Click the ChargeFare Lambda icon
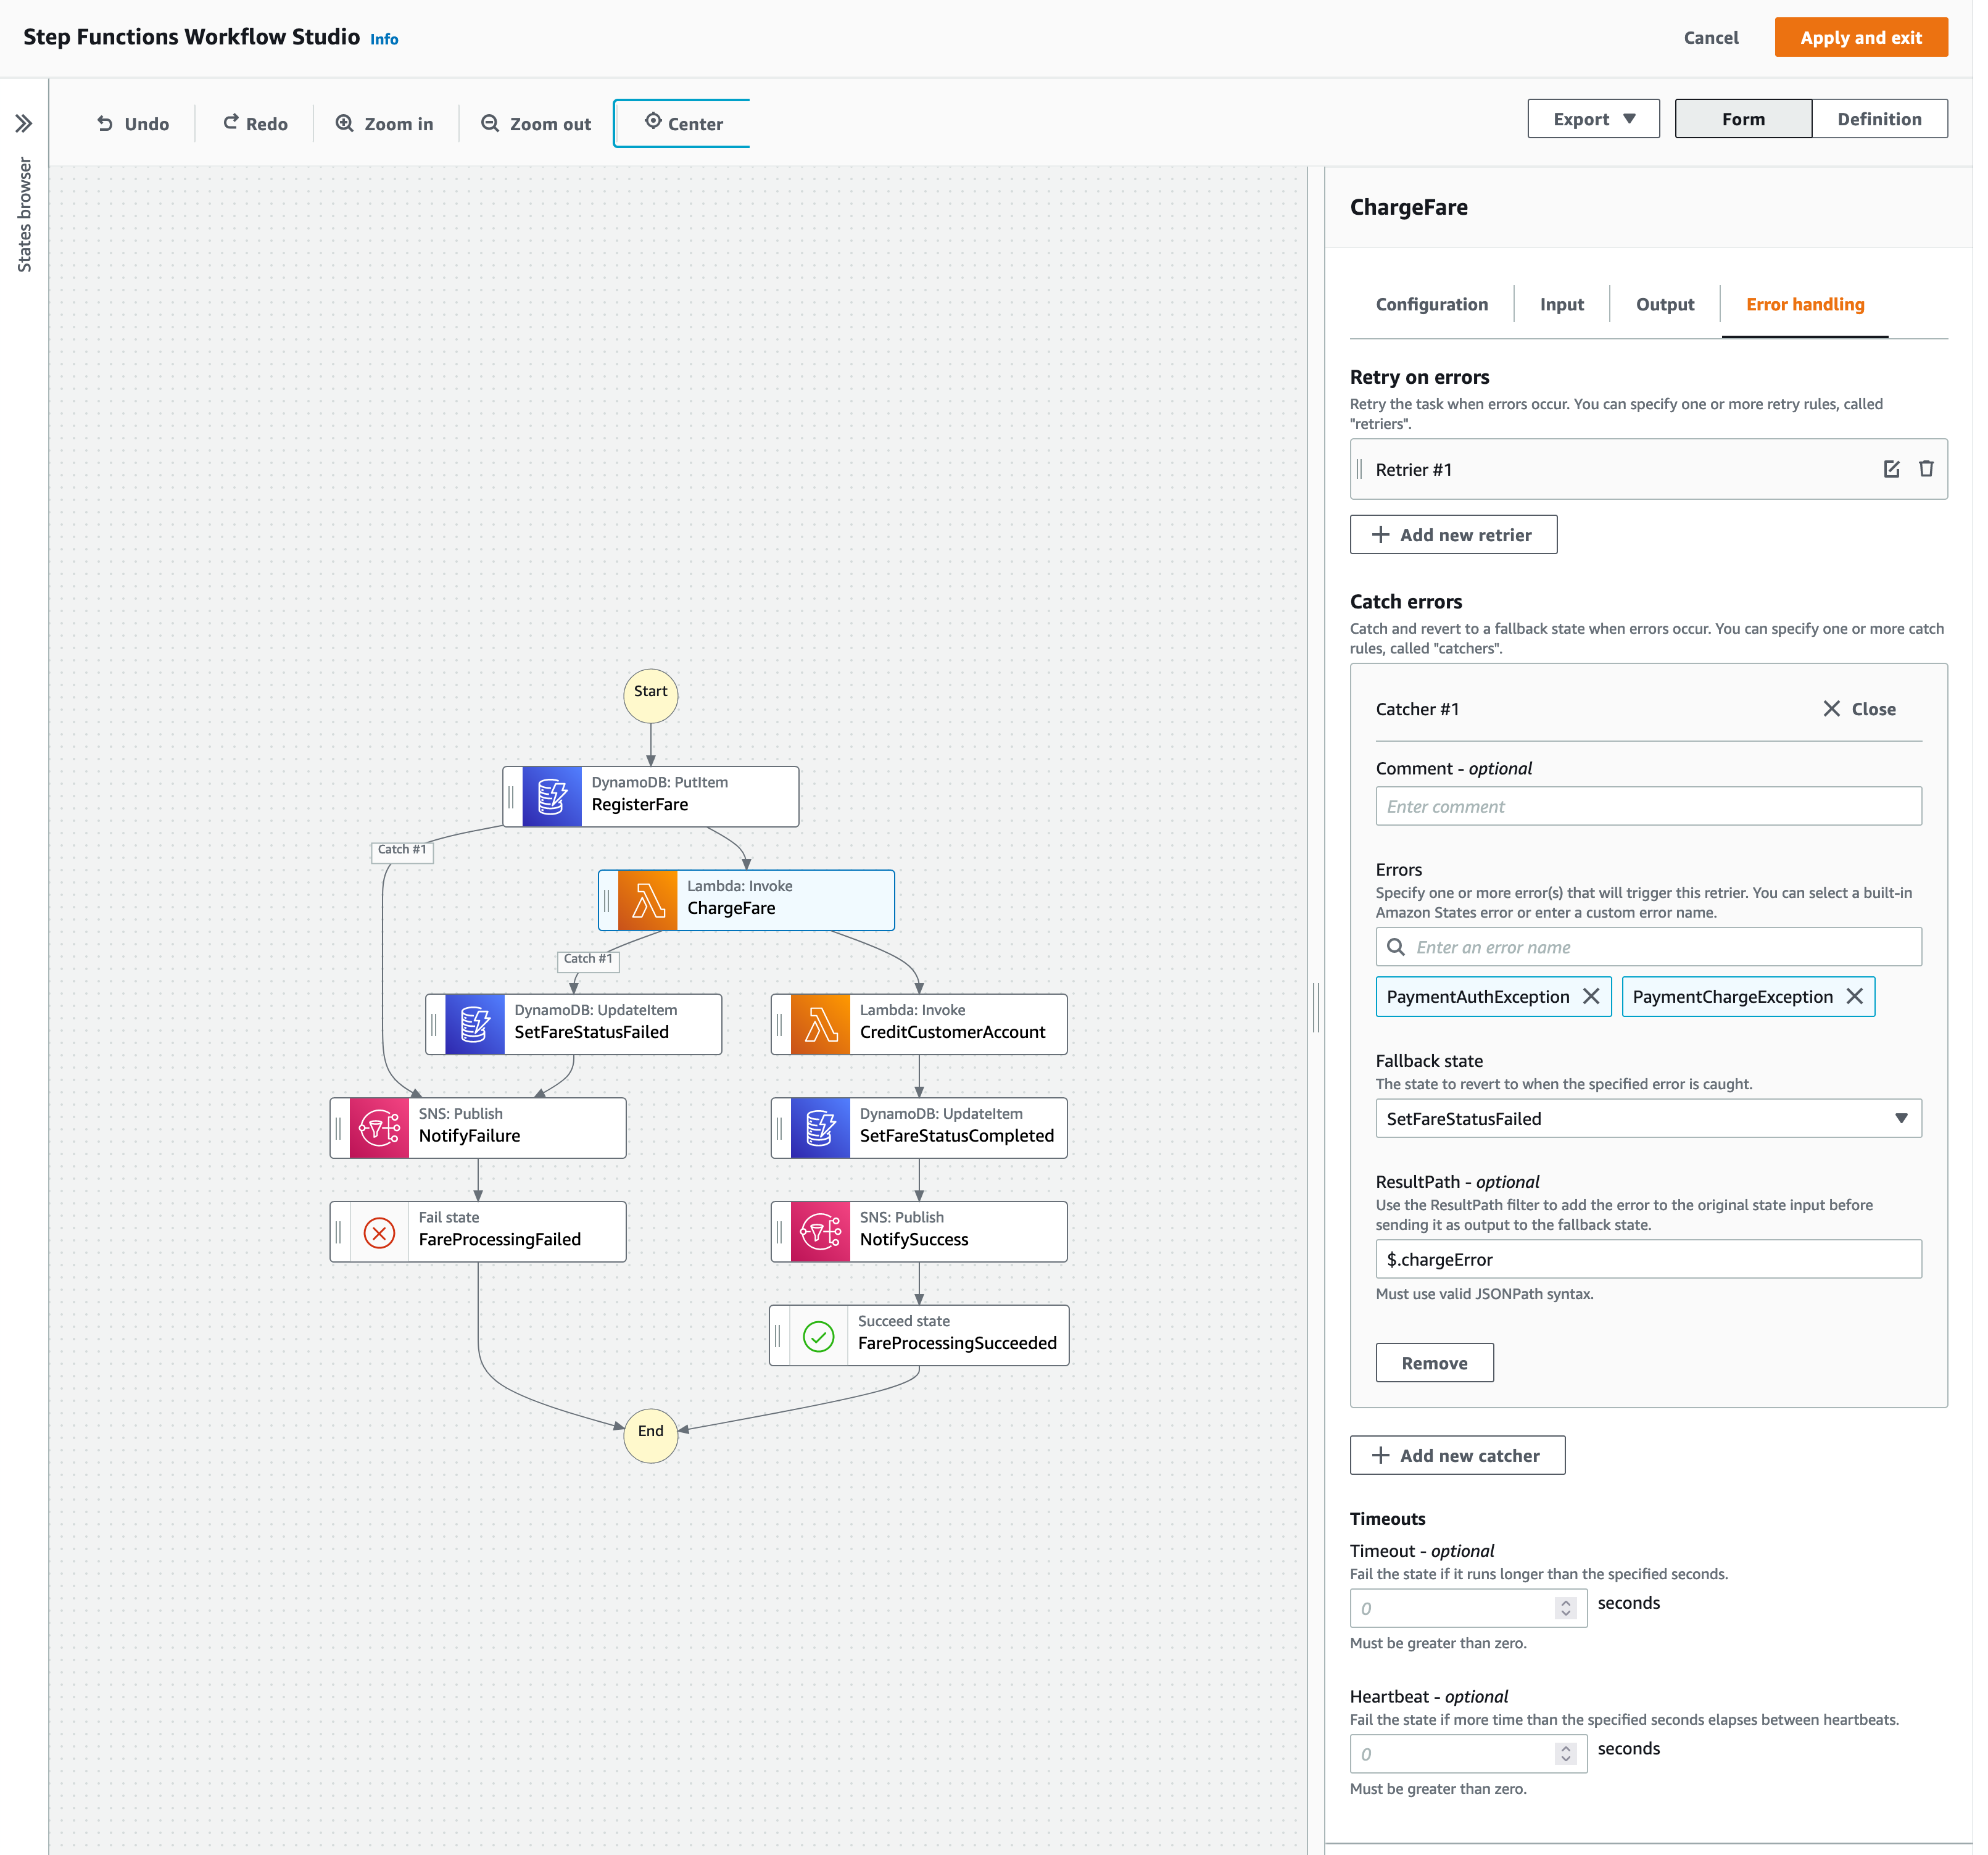This screenshot has height=1855, width=1988. pyautogui.click(x=649, y=902)
